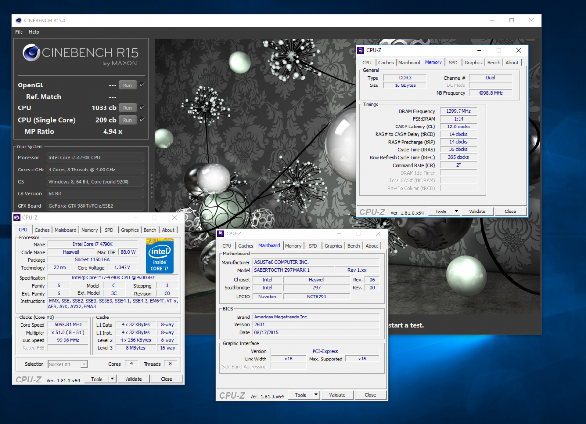Open About tab in Memory CPU-Z window
The height and width of the screenshot is (424, 586).
pyautogui.click(x=512, y=63)
